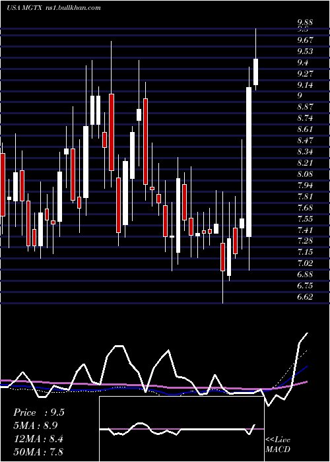
Task: Select the 6.62 price axis label
Action: point(305,297)
